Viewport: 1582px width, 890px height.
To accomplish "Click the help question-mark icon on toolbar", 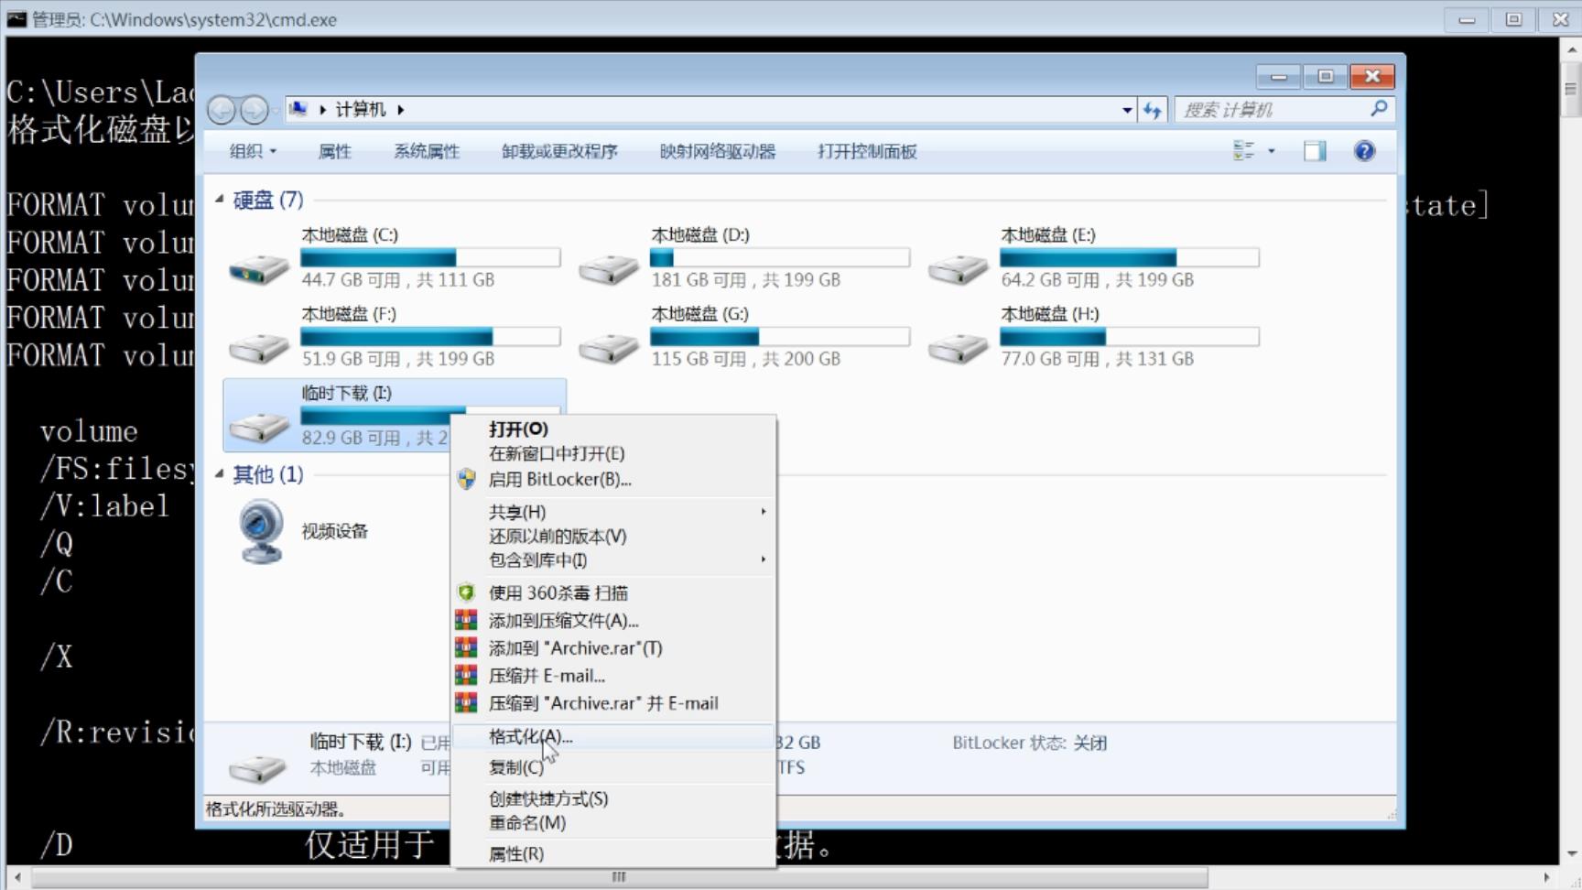I will pyautogui.click(x=1363, y=151).
